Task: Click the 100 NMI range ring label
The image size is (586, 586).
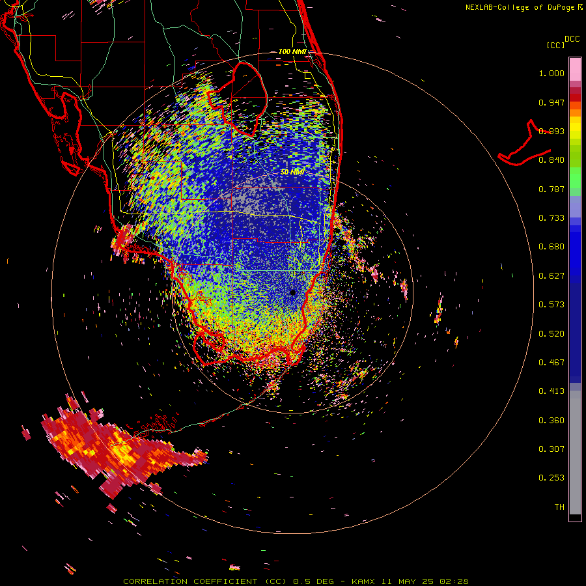Action: click(292, 51)
